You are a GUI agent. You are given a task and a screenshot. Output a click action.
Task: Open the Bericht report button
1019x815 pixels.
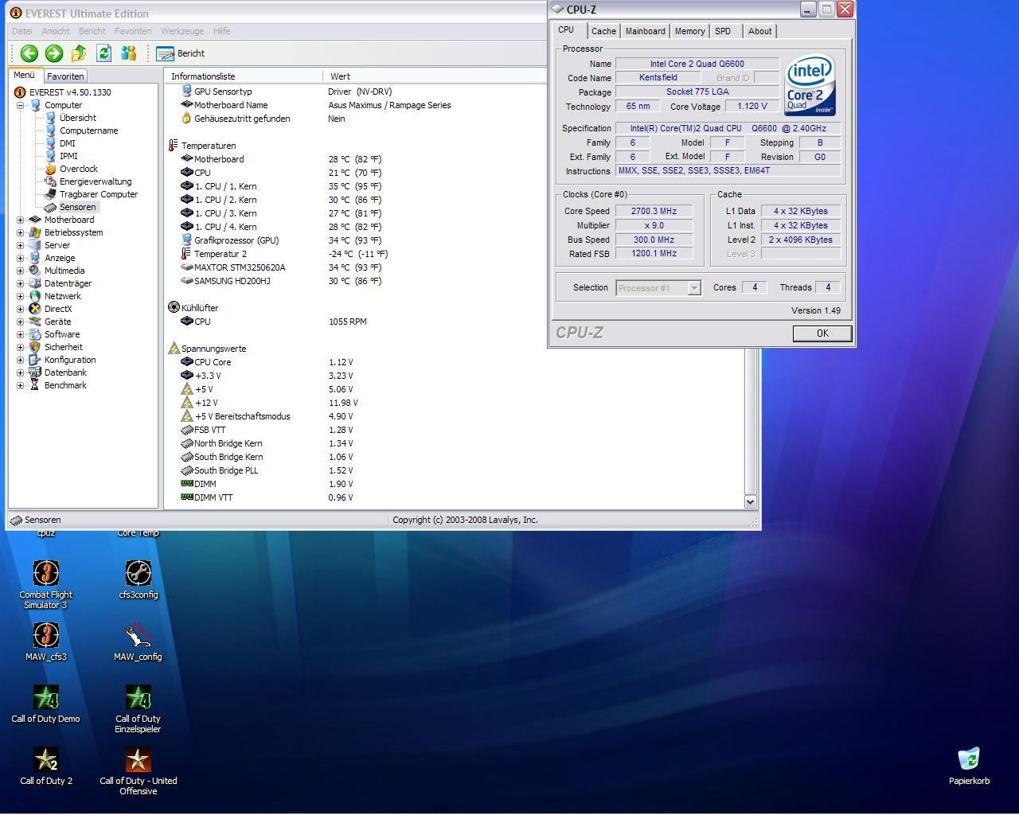[182, 53]
